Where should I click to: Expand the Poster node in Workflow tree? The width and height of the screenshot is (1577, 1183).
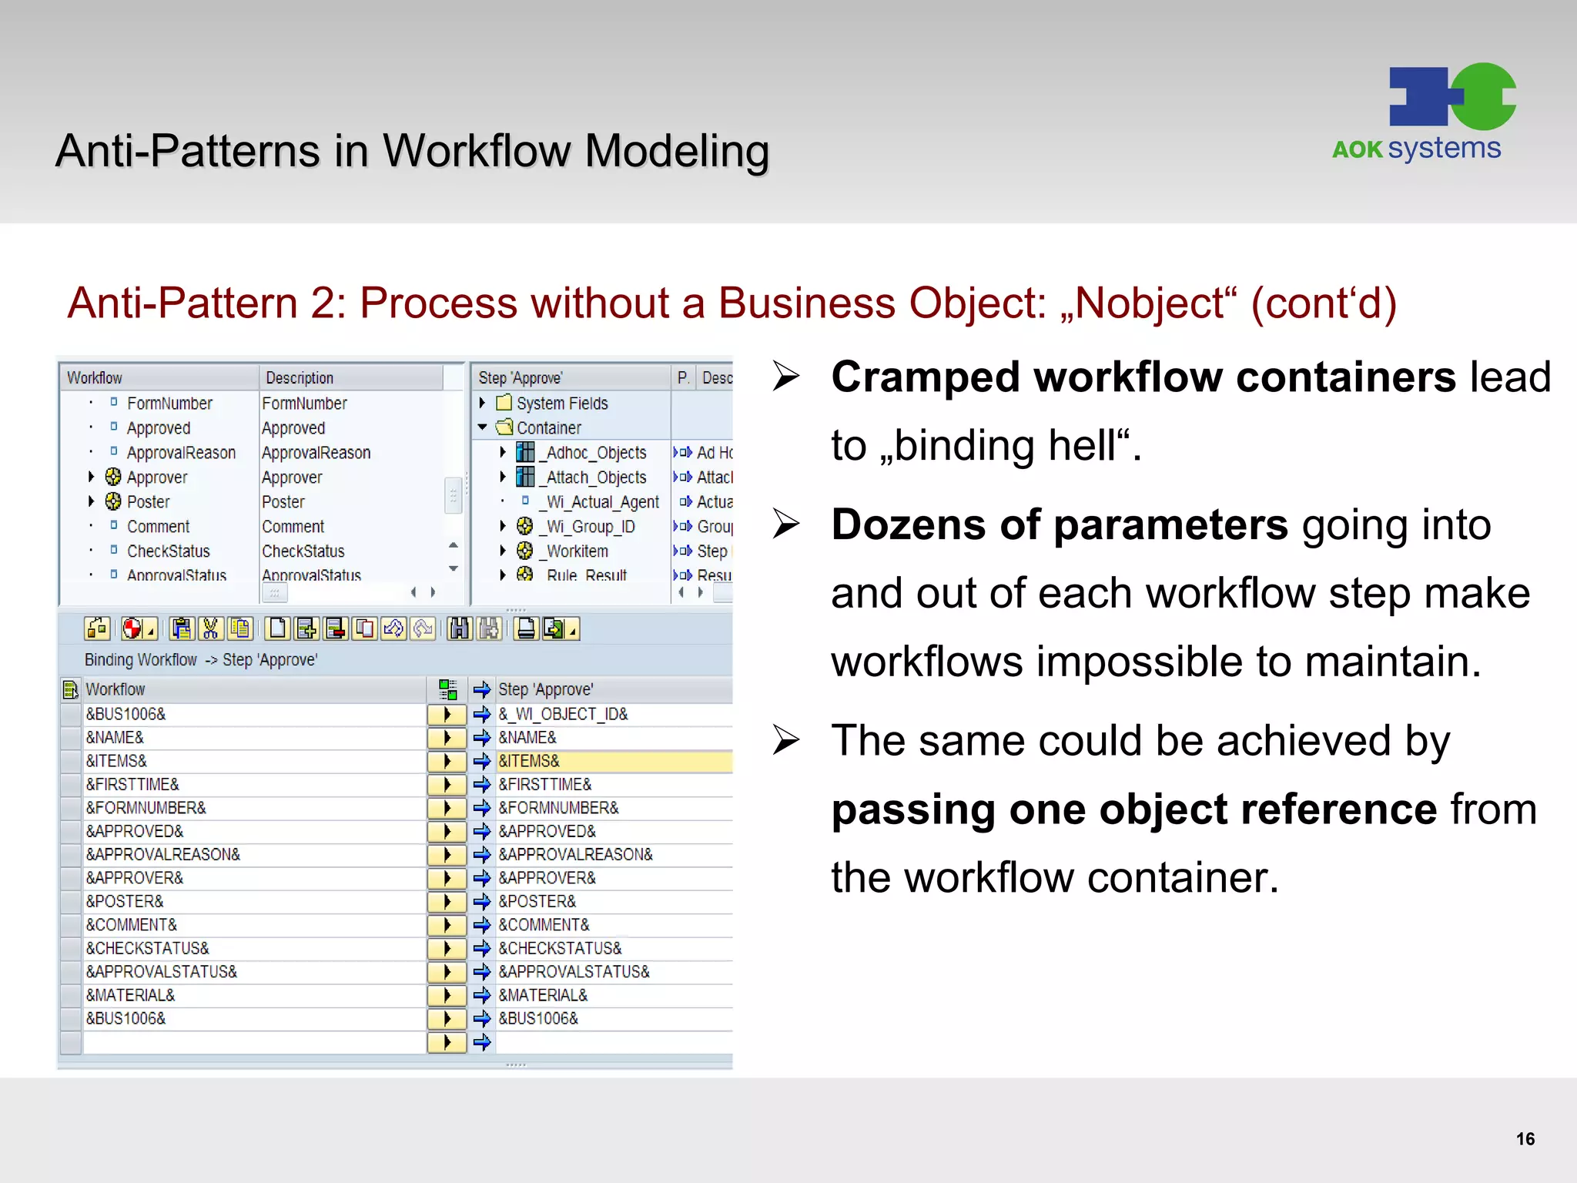(x=92, y=501)
